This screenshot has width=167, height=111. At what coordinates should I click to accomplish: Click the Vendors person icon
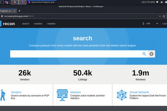[3, 95]
